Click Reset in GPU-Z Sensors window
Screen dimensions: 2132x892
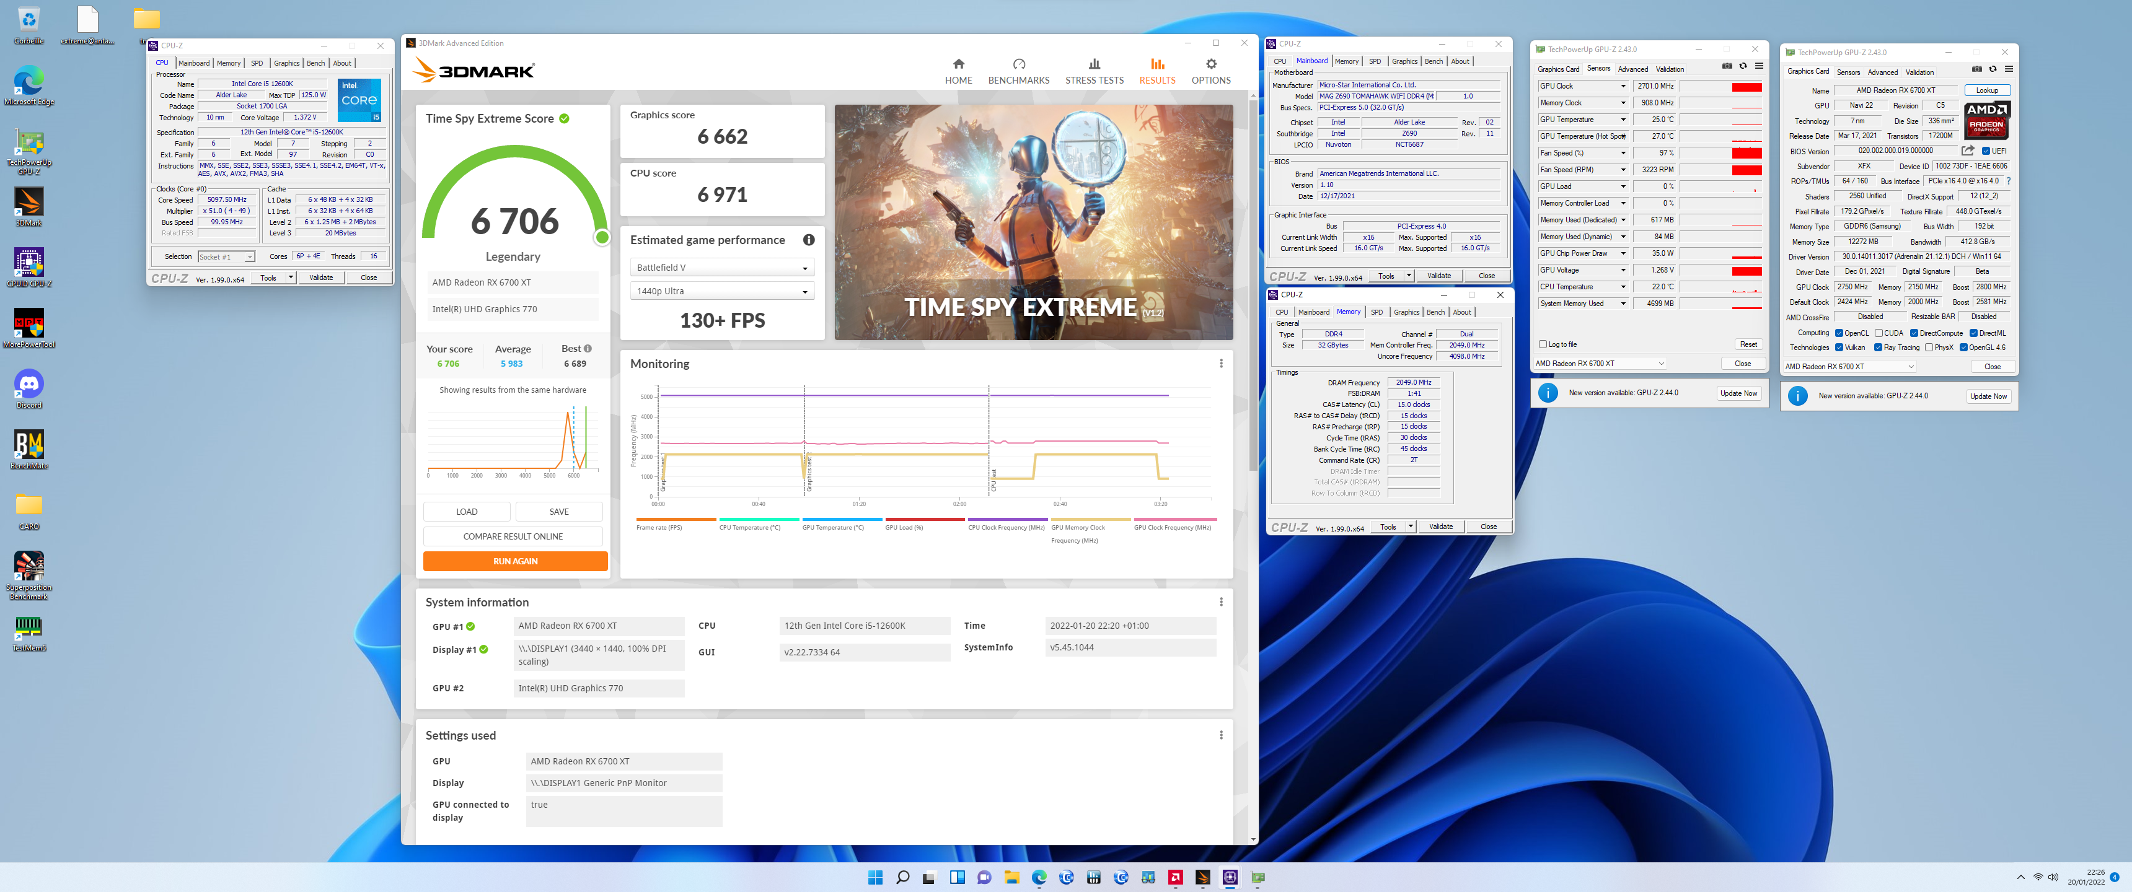tap(1748, 344)
